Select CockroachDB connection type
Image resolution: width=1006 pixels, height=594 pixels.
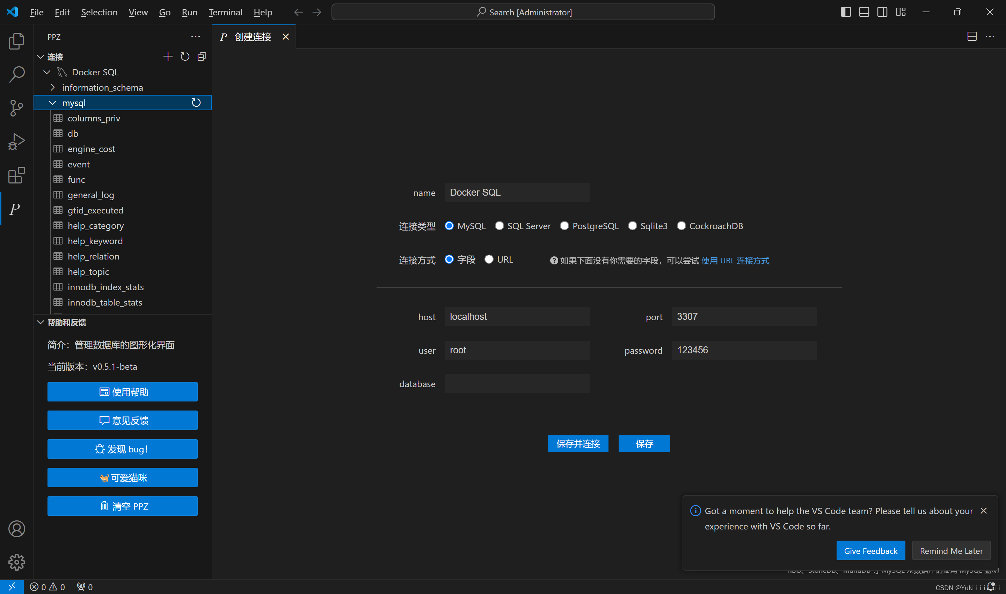681,226
